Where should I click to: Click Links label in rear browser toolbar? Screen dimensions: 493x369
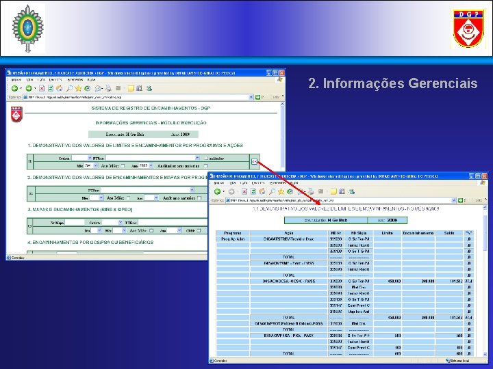click(x=276, y=97)
